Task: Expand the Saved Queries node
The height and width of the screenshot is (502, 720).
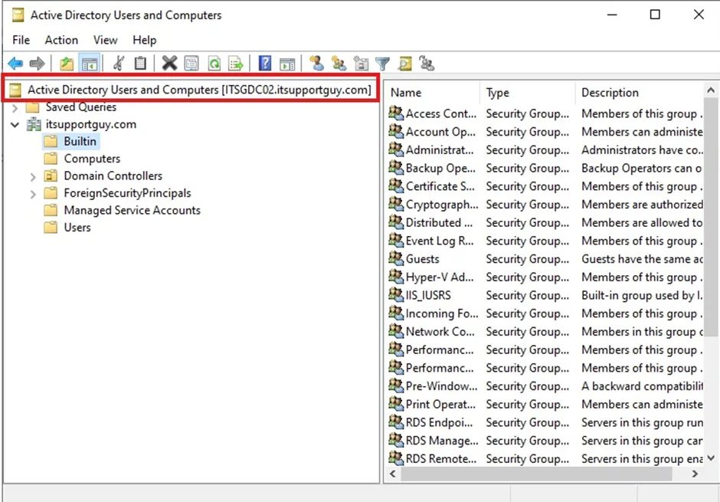Action: (15, 107)
